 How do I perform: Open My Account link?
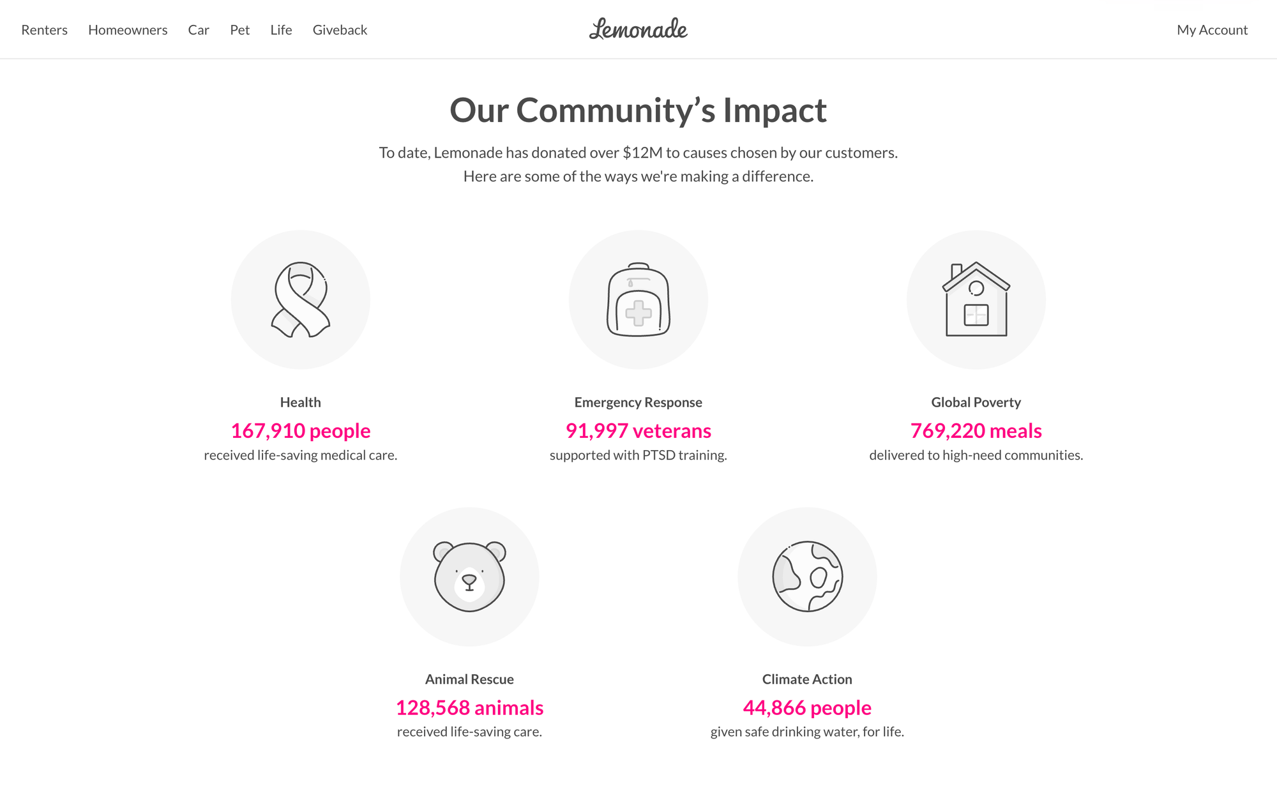point(1212,30)
